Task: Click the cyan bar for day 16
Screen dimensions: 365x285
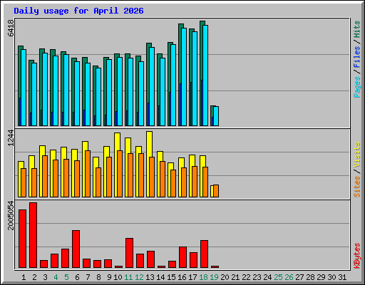Action: click(184, 77)
